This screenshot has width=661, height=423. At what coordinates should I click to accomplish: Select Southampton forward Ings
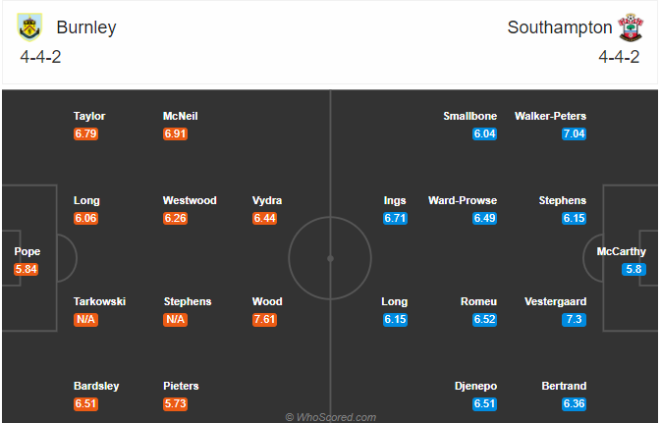[395, 200]
